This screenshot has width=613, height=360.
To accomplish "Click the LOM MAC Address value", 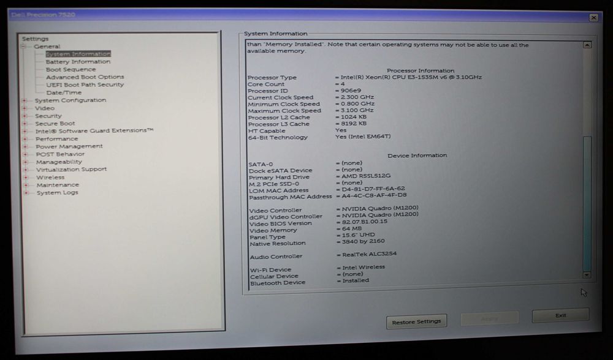I will [x=373, y=189].
